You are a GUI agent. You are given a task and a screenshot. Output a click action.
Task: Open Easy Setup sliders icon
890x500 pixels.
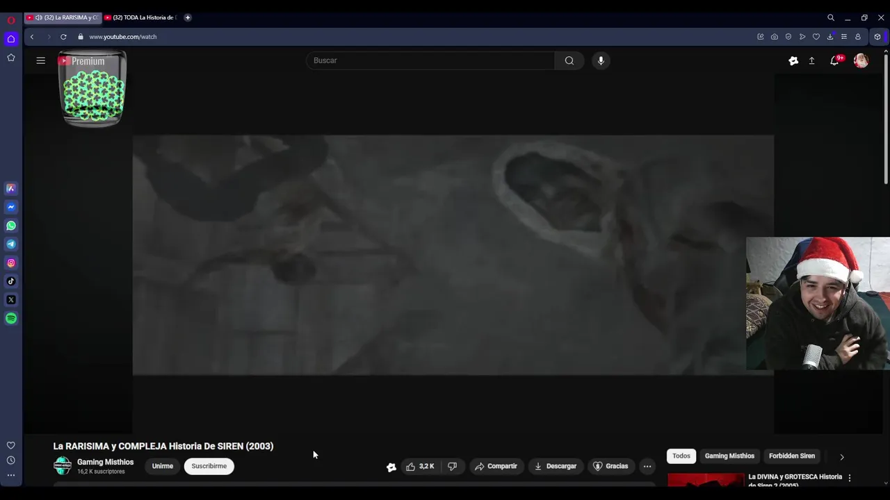coord(844,37)
